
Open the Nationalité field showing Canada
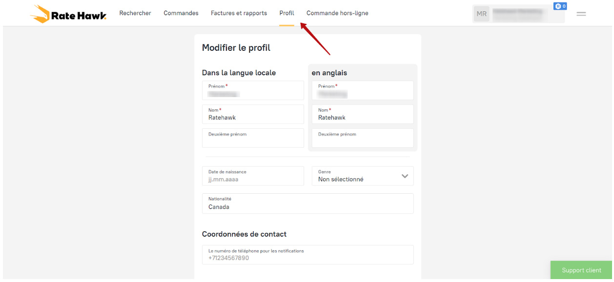(x=307, y=203)
